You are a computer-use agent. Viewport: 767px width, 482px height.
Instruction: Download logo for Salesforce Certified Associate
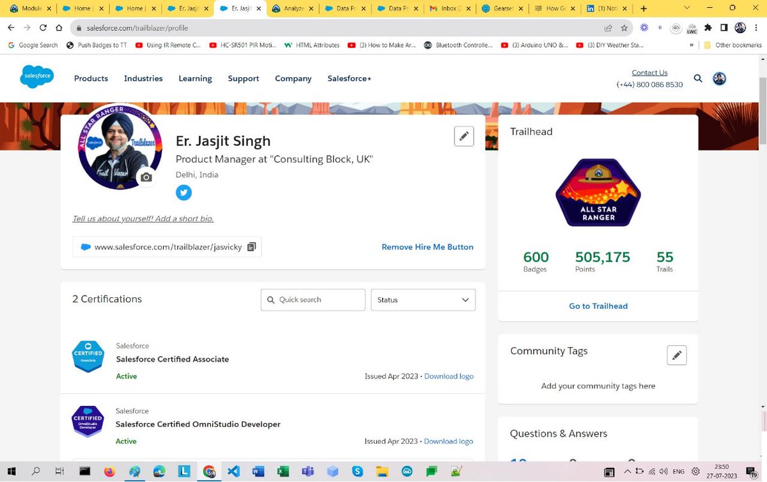click(449, 377)
